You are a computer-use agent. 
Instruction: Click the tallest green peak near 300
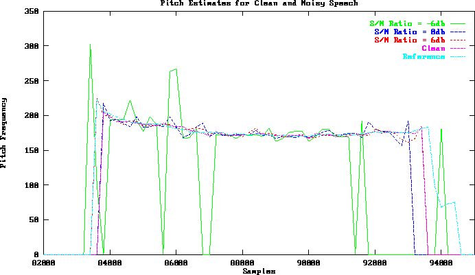90,45
